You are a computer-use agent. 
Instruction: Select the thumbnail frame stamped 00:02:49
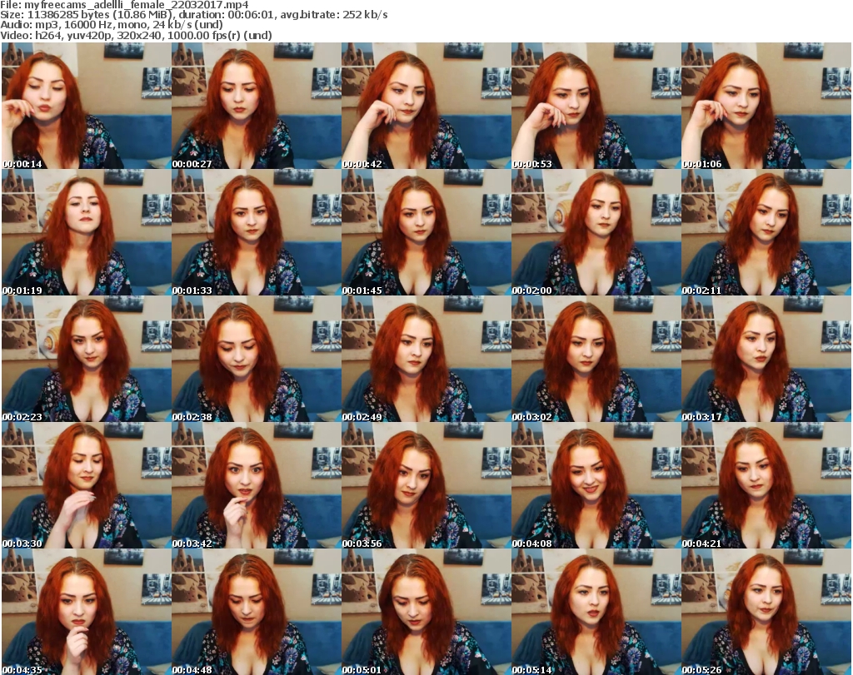click(426, 360)
